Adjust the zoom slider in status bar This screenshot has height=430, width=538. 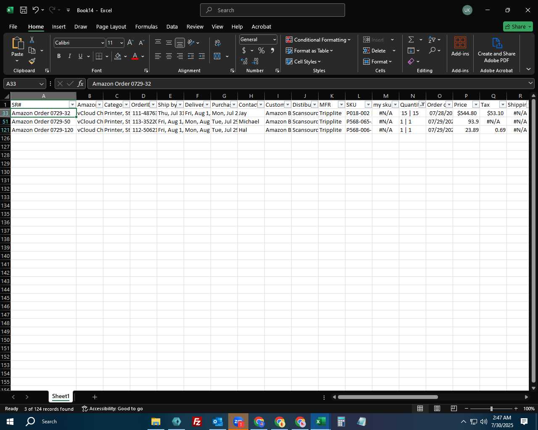coord(491,409)
